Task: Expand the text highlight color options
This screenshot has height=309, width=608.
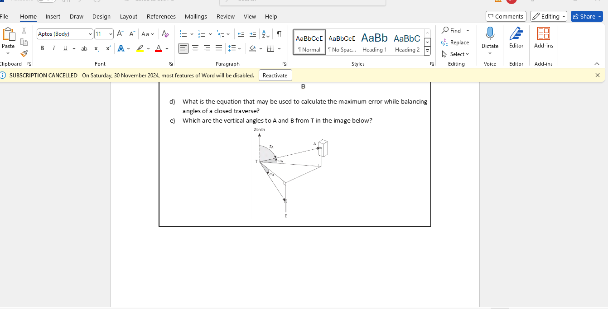Action: (148, 48)
